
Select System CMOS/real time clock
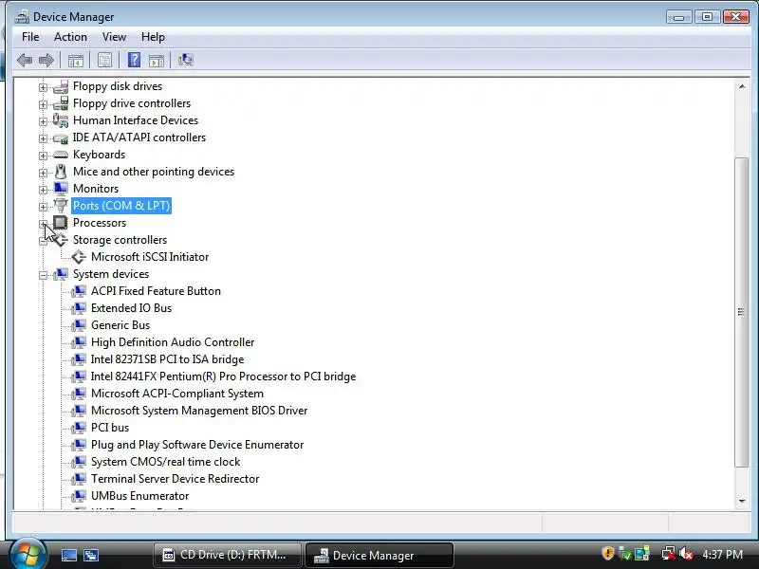pos(165,462)
